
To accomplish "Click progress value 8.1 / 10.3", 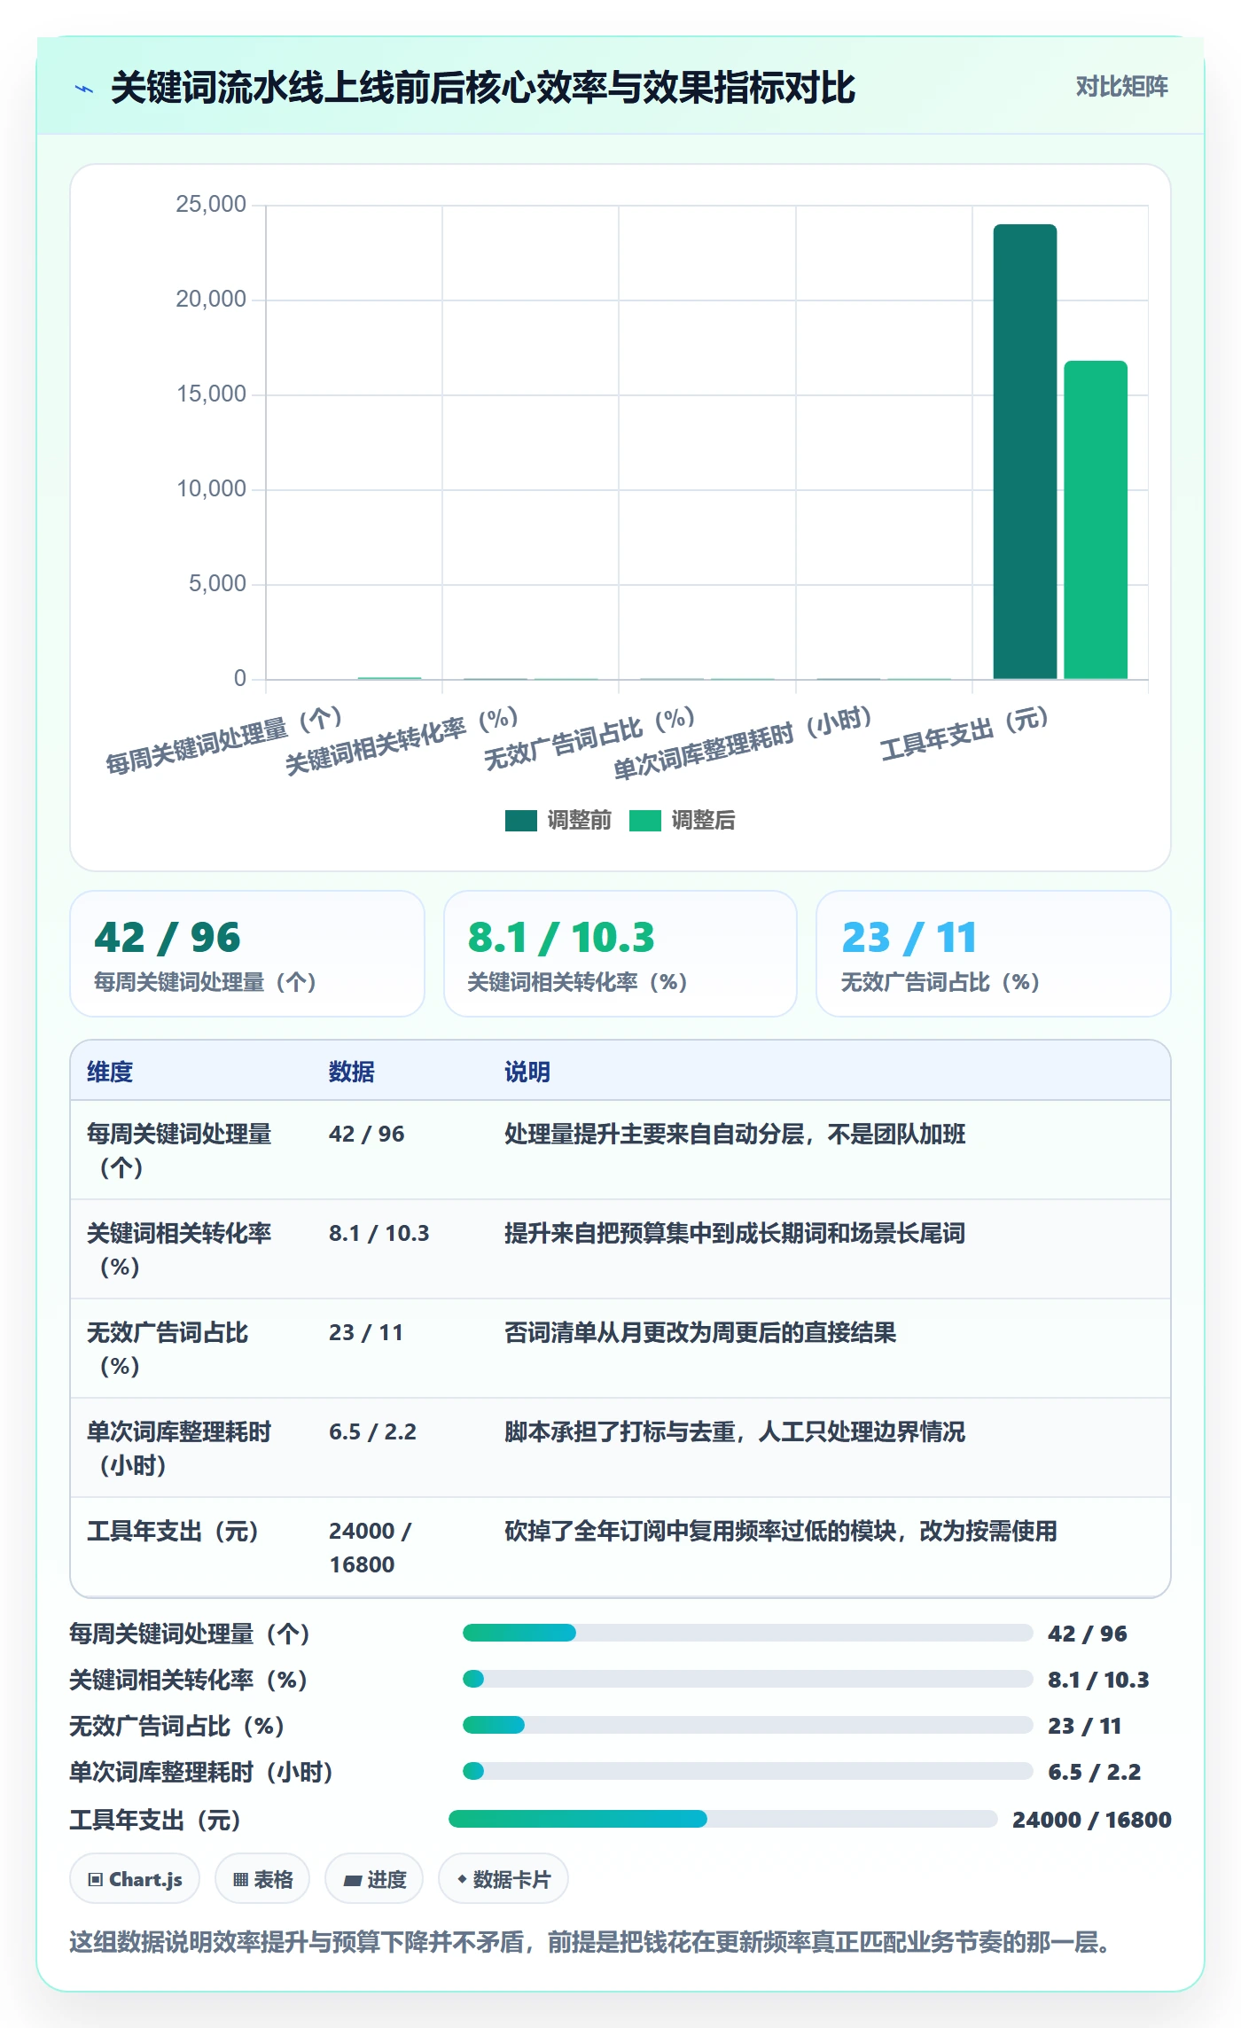I will 1098,1680.
